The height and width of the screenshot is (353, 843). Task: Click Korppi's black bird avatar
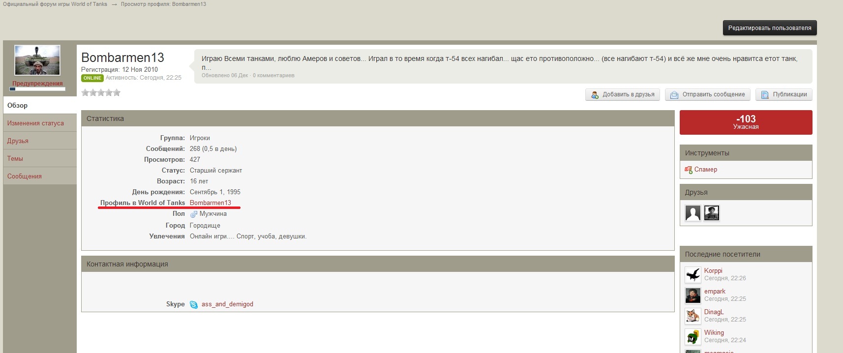693,275
